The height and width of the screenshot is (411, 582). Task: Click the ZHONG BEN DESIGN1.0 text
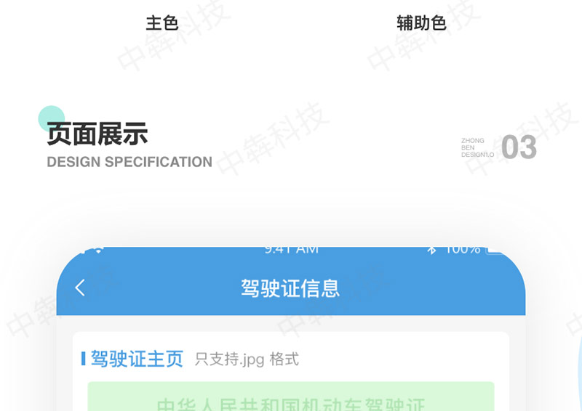point(477,147)
